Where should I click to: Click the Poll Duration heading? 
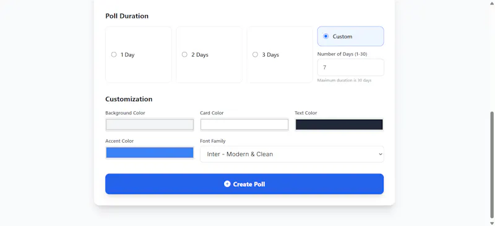127,16
